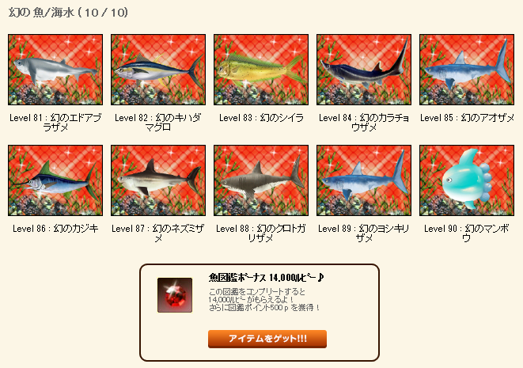Click the 幻のエドアブラザメ fish image

(55, 70)
